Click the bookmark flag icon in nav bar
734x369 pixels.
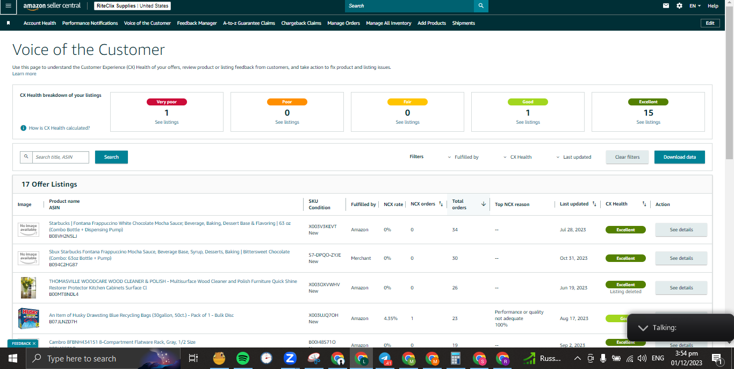tap(8, 23)
